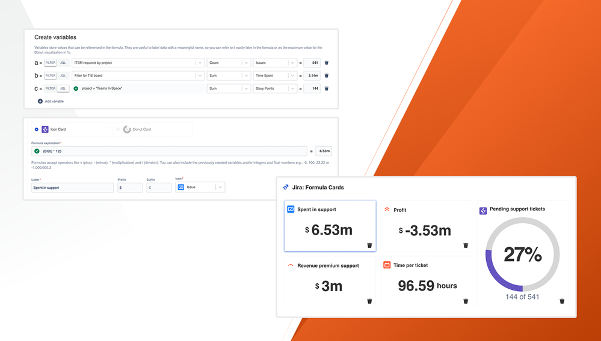Image resolution: width=601 pixels, height=341 pixels.
Task: Click the $ 3m revenue value
Action: coord(329,286)
